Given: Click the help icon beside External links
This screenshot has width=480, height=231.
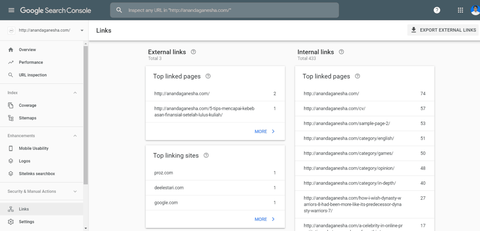Looking at the screenshot, I should (x=194, y=52).
